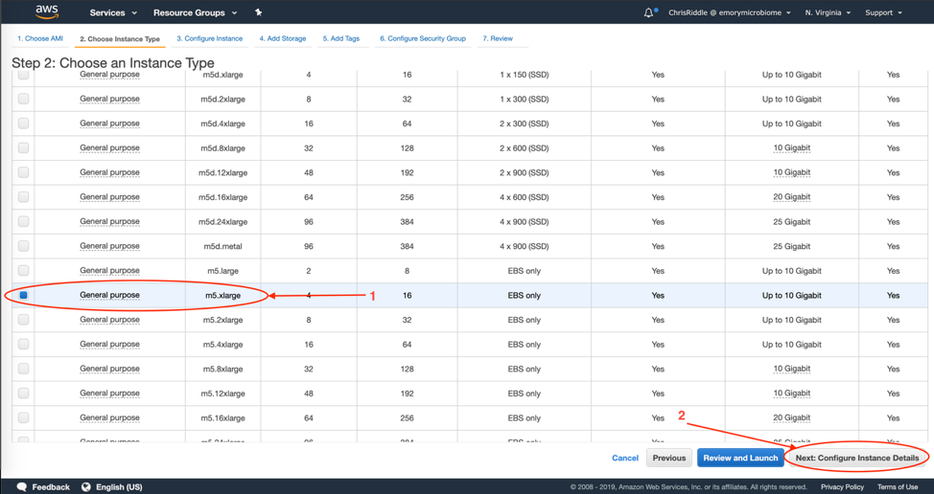Select the m5.2xlarge instance checkbox
Screen dimensions: 934x494
pos(24,320)
